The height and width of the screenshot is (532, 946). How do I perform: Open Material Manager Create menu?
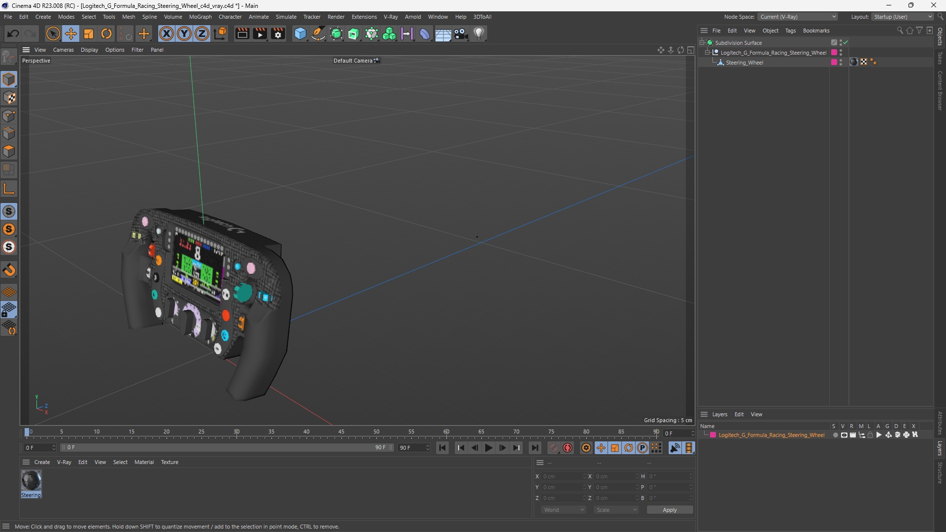(x=42, y=462)
